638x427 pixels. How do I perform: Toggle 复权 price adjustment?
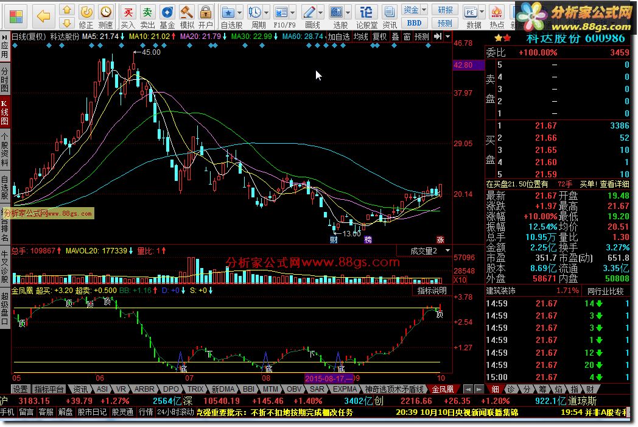380,37
